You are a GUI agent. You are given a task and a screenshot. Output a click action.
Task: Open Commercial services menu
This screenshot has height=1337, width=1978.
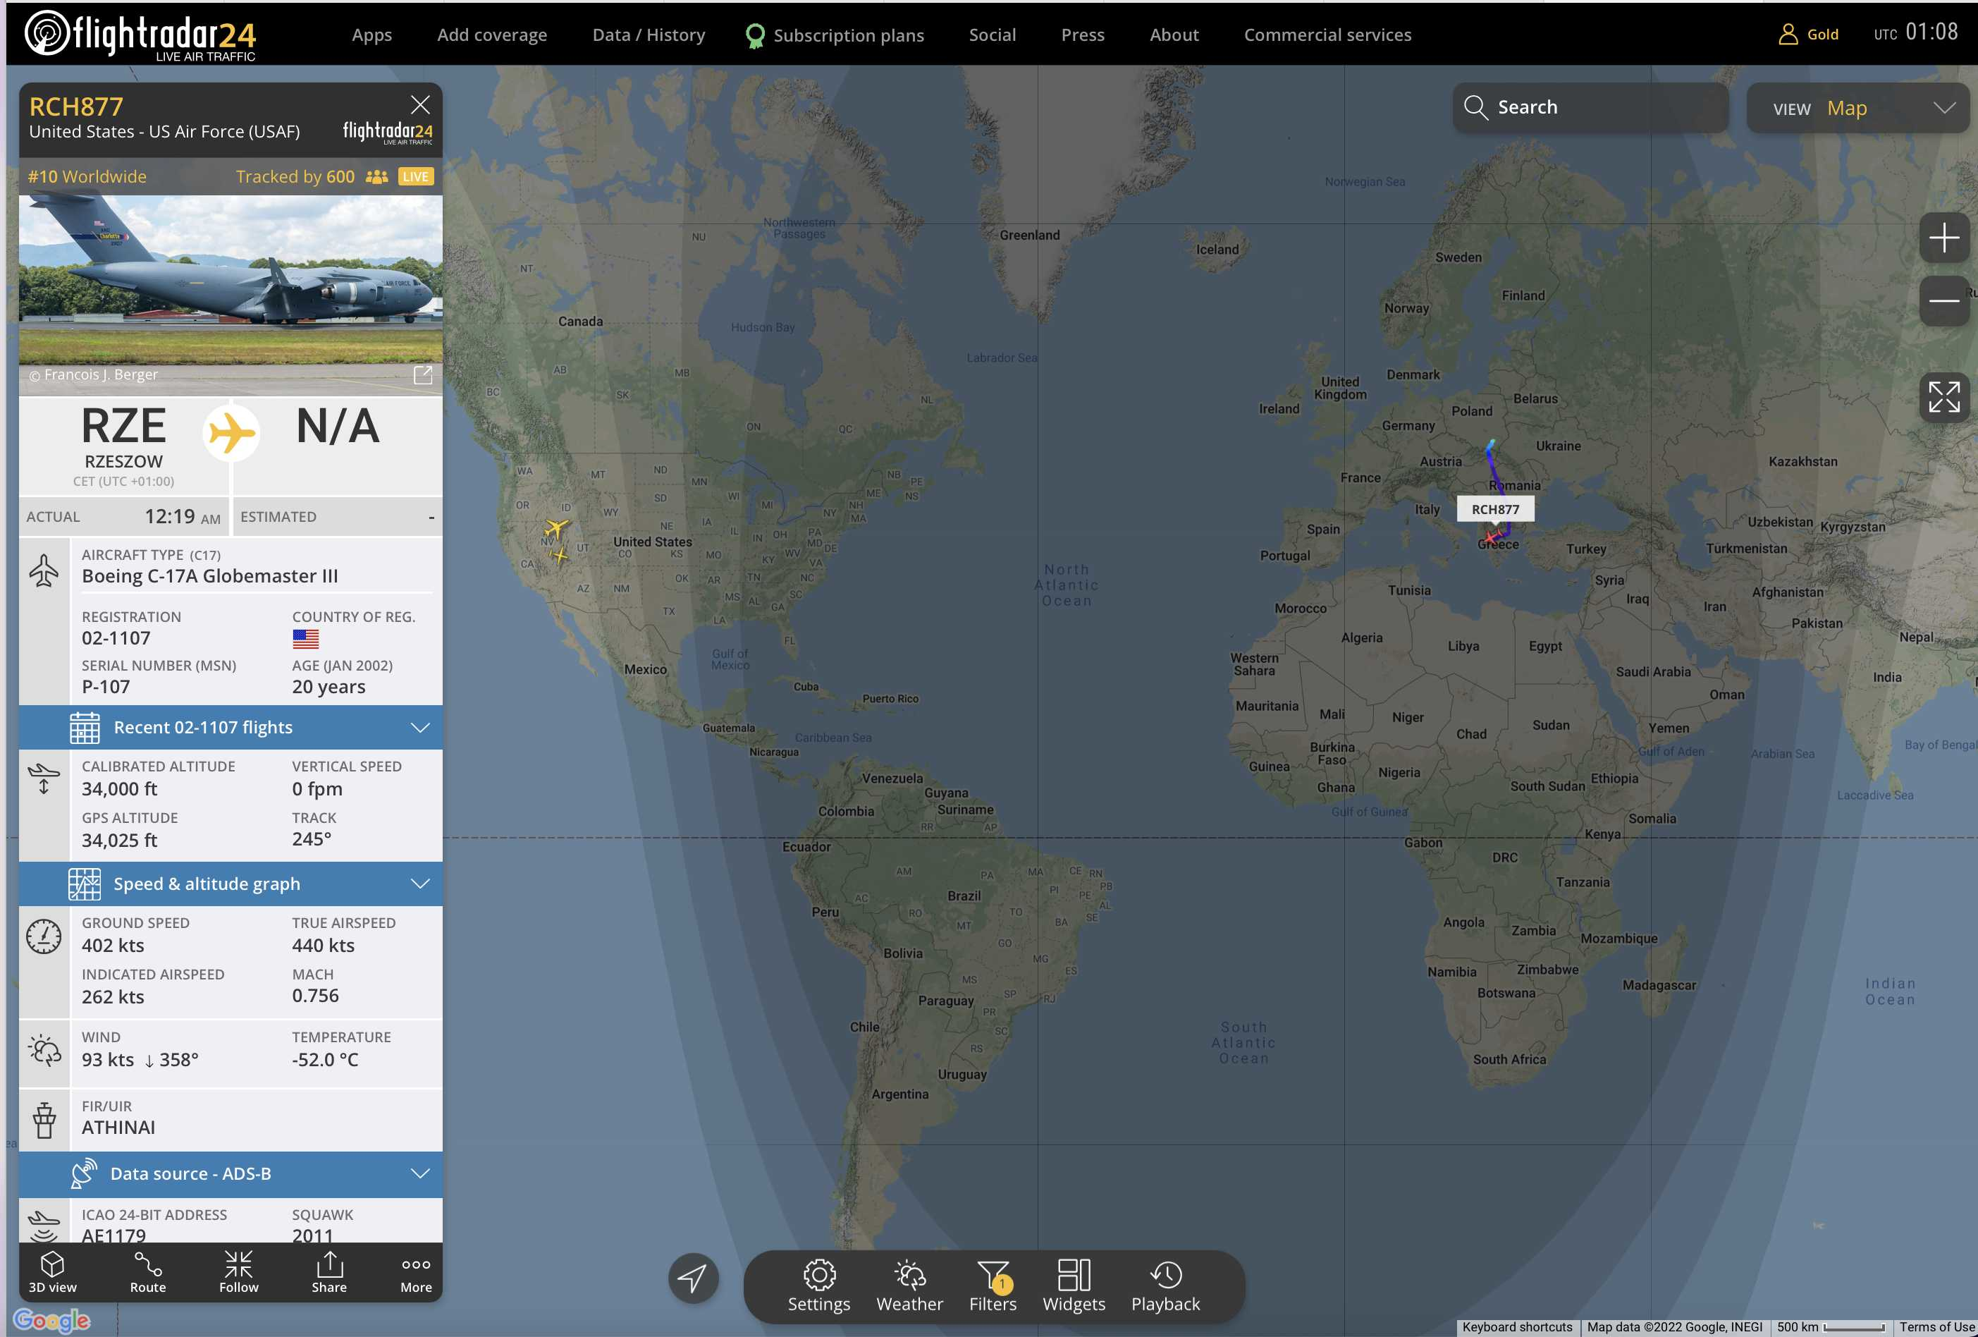tap(1328, 35)
